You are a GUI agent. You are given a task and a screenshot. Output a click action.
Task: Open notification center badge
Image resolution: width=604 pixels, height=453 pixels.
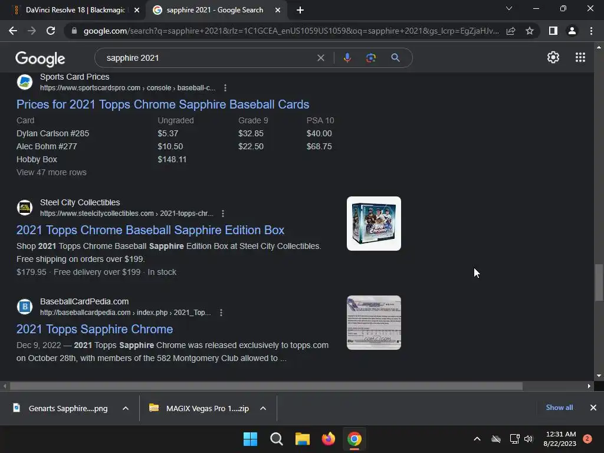click(x=587, y=439)
